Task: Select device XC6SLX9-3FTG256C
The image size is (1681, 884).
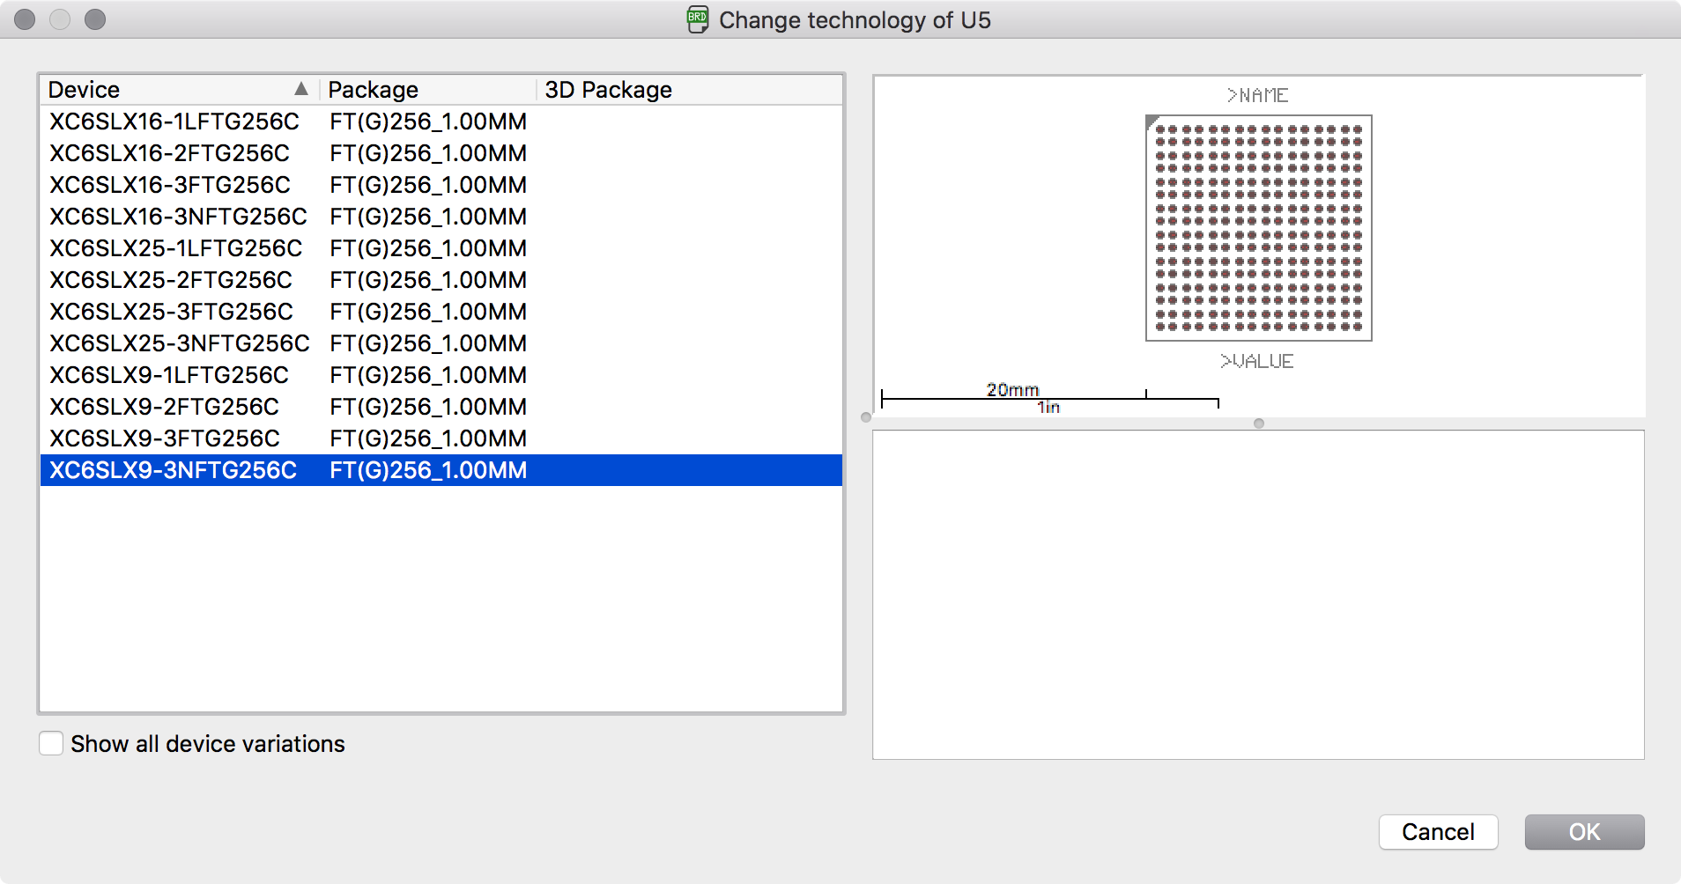Action: click(x=162, y=438)
